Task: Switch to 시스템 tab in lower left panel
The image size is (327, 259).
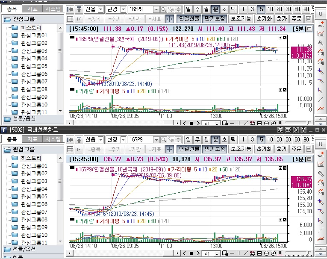Action: point(53,139)
